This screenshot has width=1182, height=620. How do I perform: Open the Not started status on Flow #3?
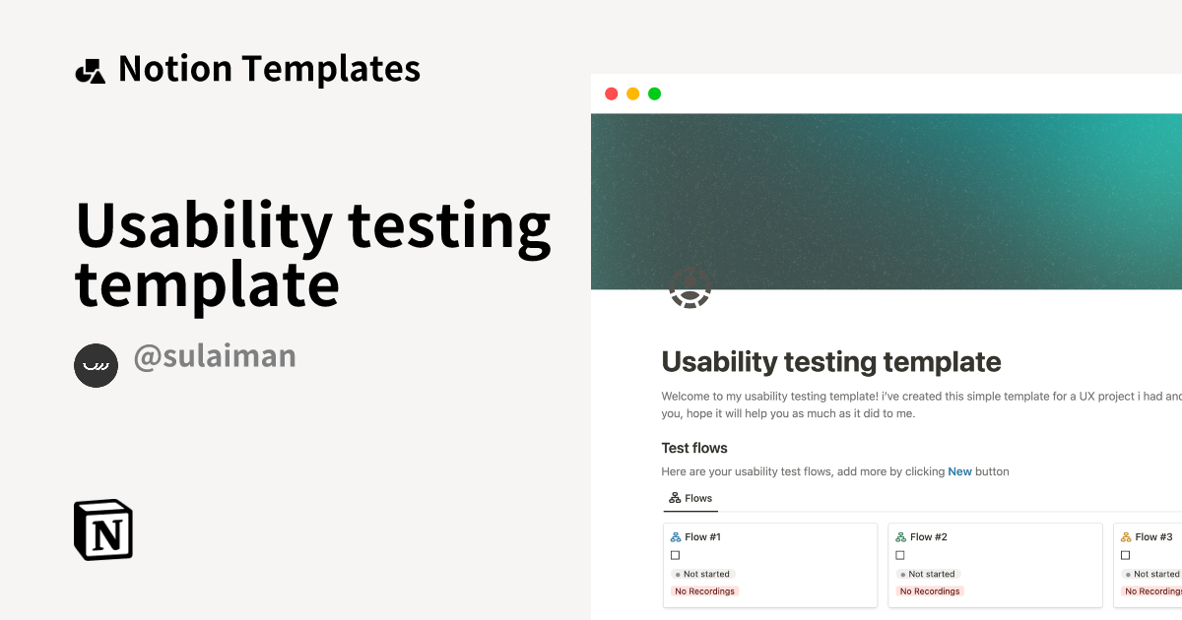(1152, 574)
